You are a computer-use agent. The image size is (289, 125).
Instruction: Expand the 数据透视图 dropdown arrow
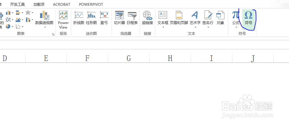click(44, 27)
